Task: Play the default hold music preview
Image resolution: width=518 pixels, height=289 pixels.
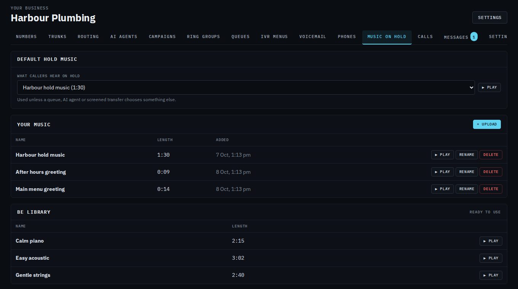Action: click(489, 87)
